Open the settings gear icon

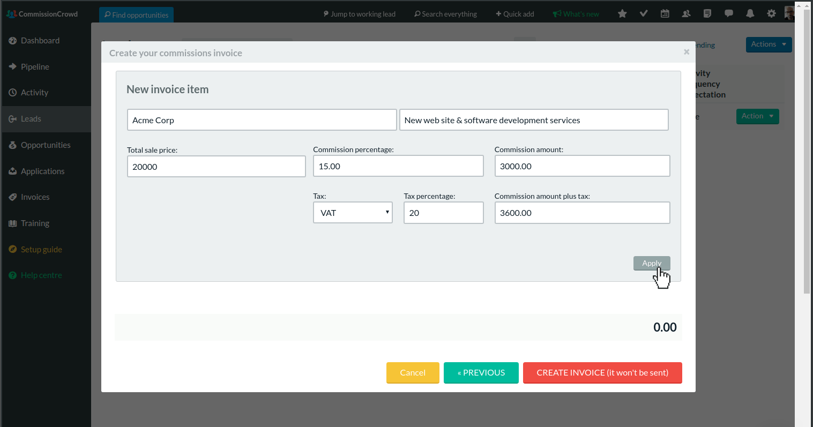(x=771, y=14)
